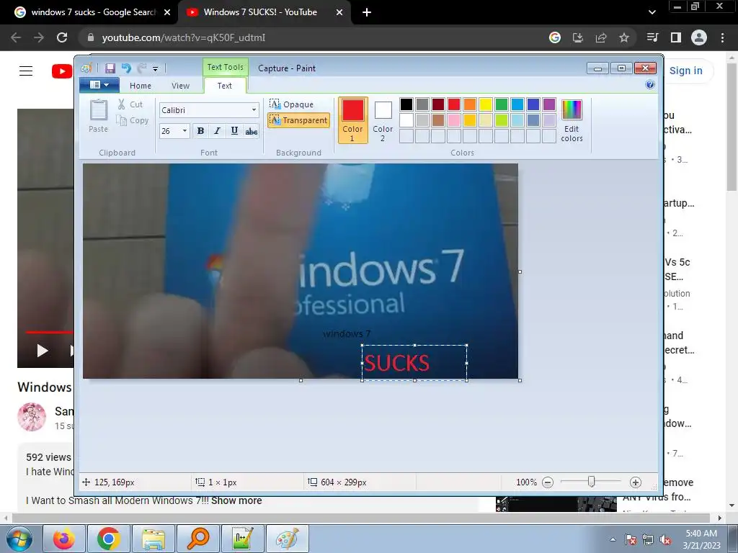Pick the black color swatch

(x=406, y=104)
